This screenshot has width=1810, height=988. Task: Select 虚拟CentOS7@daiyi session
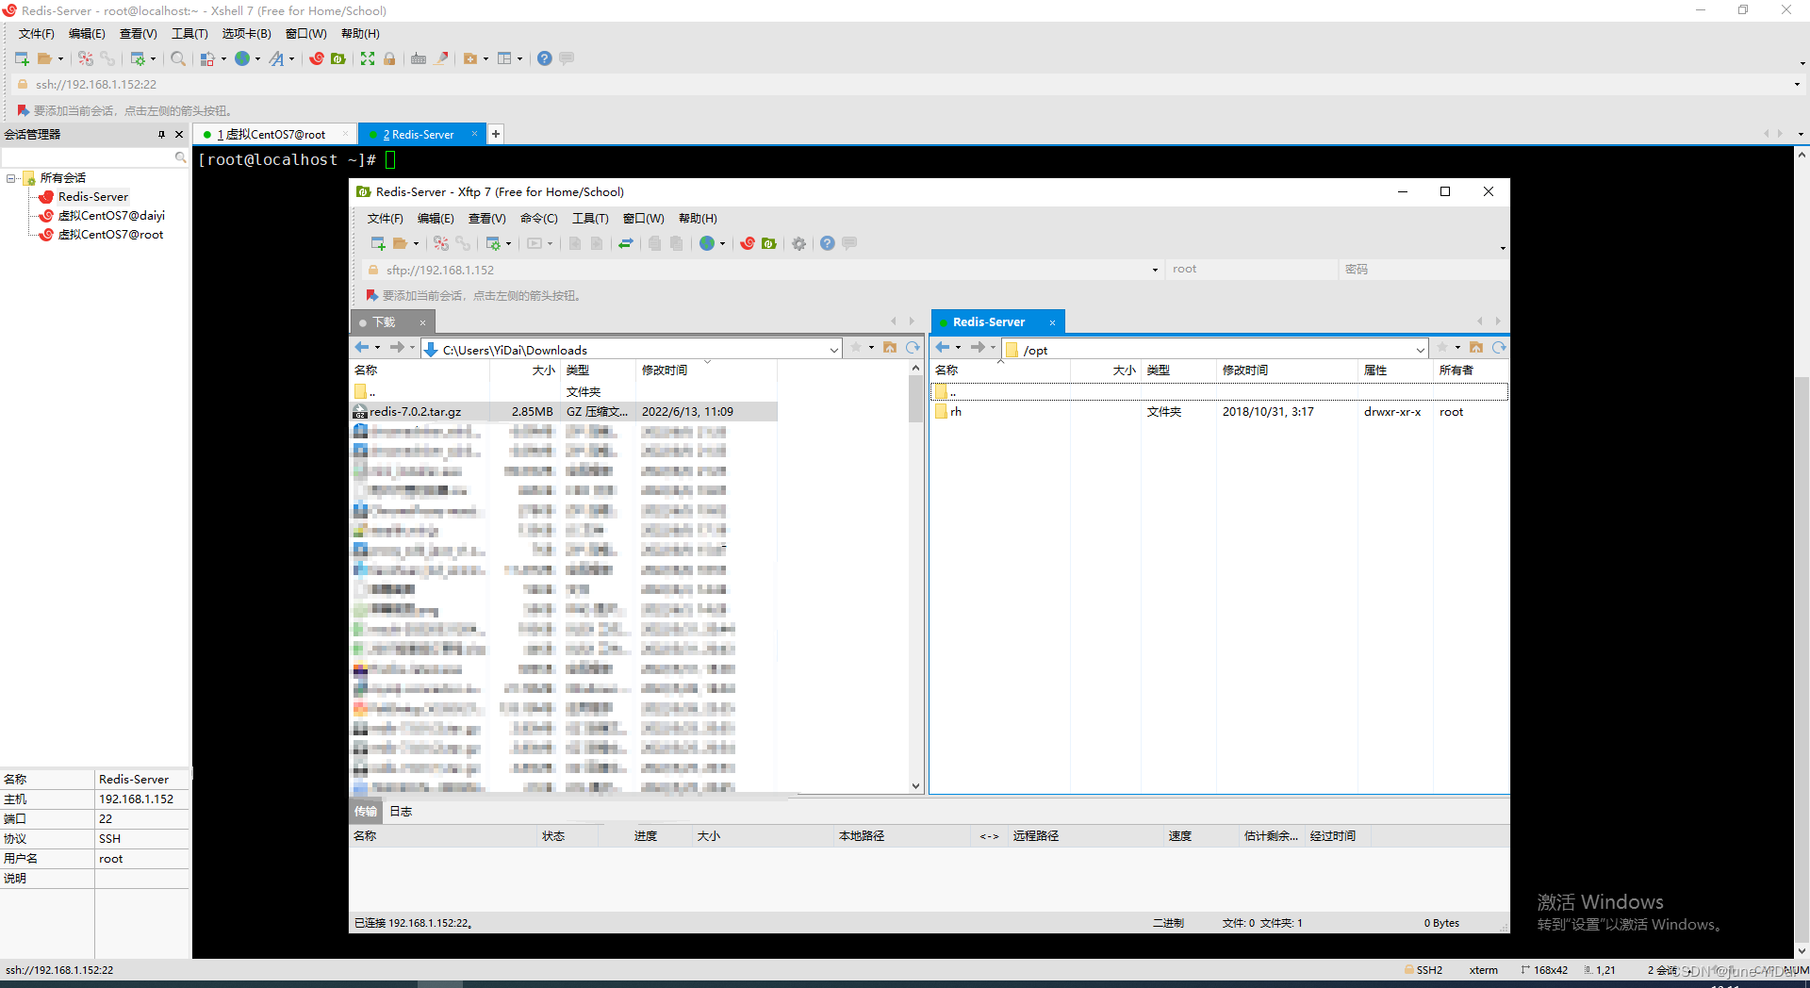tap(111, 216)
